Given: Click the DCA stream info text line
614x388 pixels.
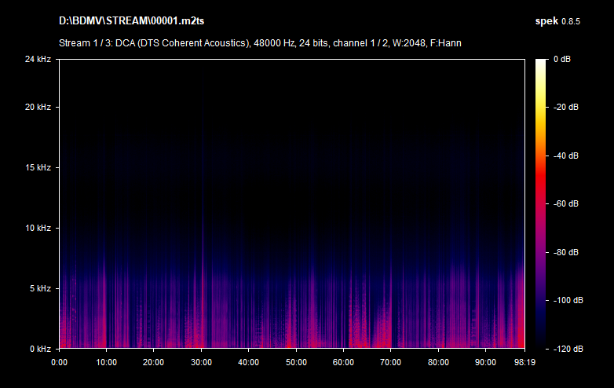Looking at the screenshot, I should click(260, 42).
